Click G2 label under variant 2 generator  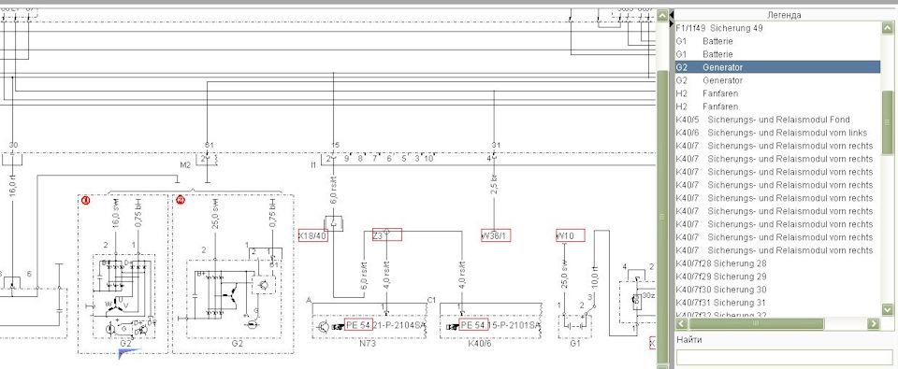(238, 344)
